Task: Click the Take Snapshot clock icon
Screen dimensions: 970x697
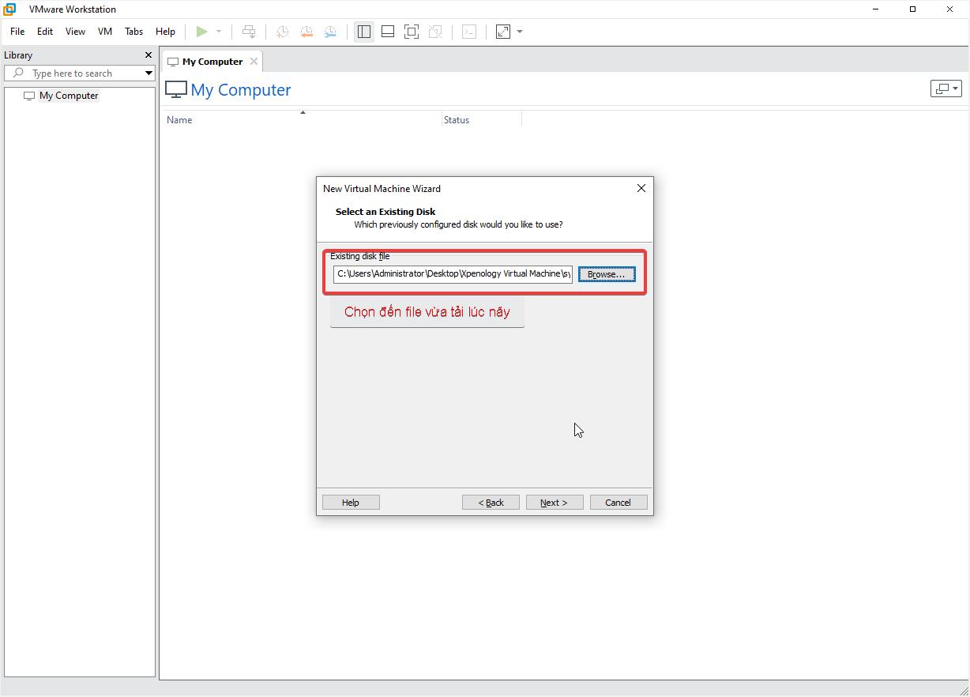Action: (x=282, y=32)
